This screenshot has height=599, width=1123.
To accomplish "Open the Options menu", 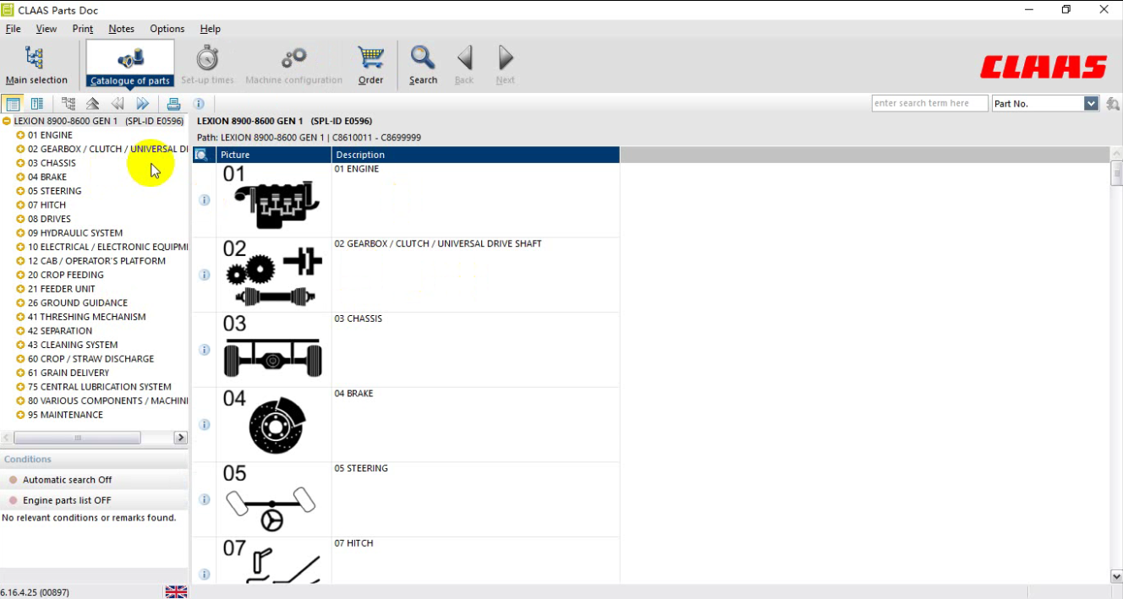I will tap(167, 29).
